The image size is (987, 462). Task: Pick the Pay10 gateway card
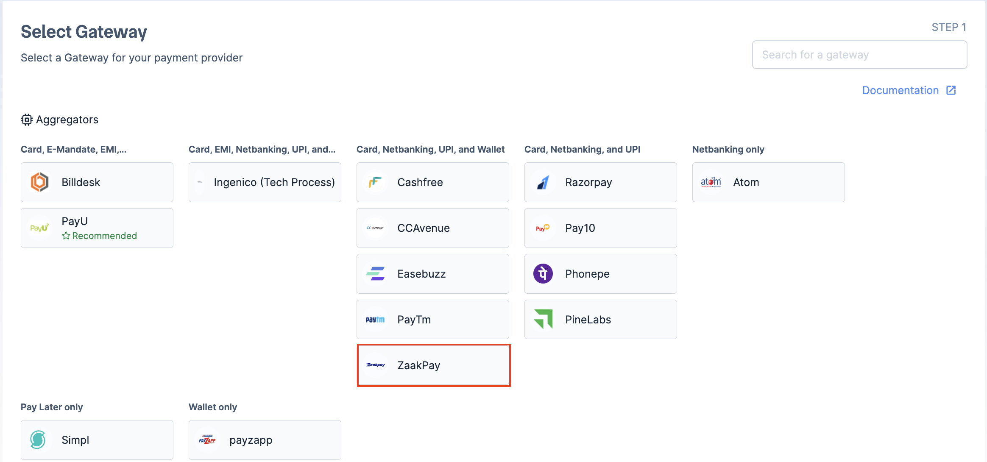point(601,228)
